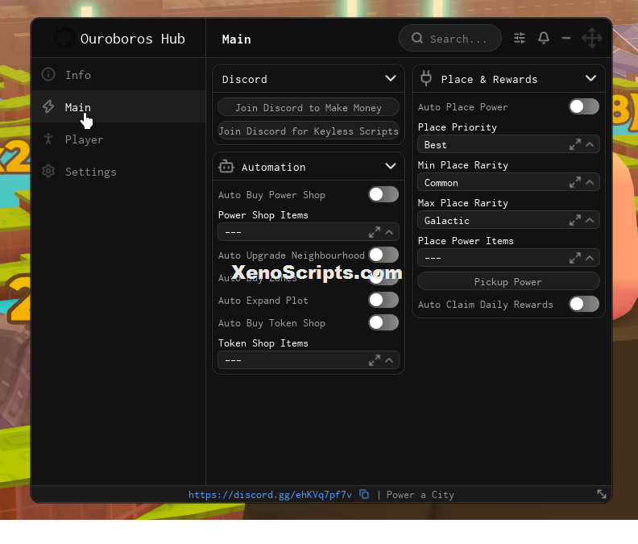Enable Auto Expand Plot toggle
Image resolution: width=638 pixels, height=544 pixels.
pos(383,300)
